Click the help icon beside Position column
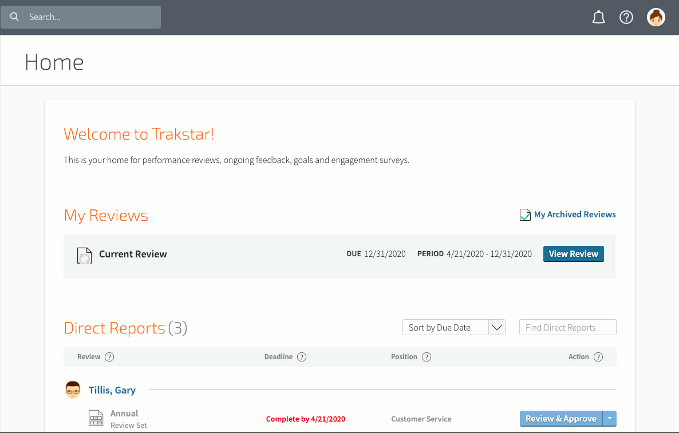 point(427,356)
